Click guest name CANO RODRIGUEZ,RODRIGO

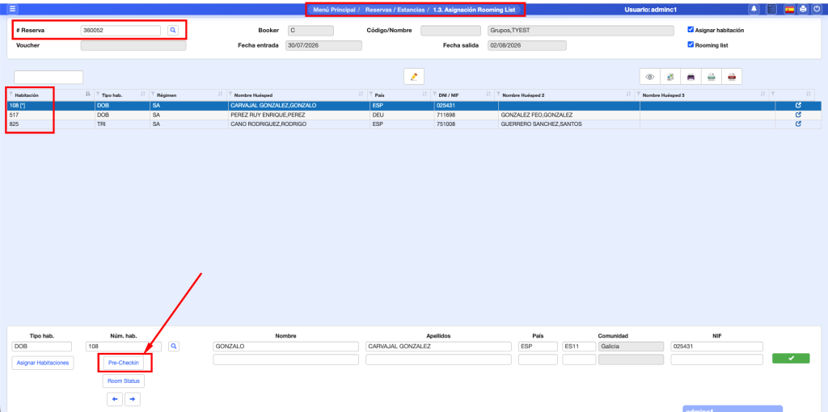pos(268,124)
